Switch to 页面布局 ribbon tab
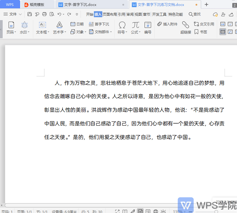Viewport: 237px width, 213px height. coord(110,14)
